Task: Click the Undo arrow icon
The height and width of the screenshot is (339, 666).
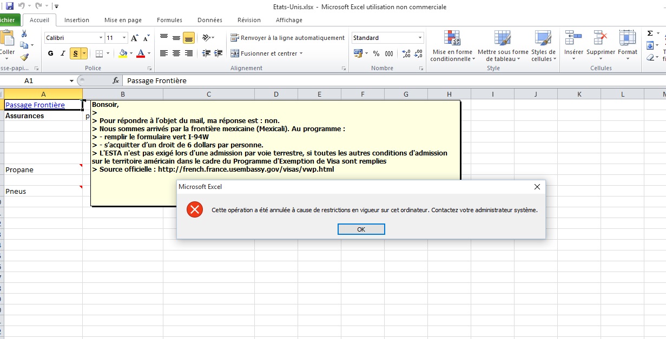Action: (x=22, y=6)
